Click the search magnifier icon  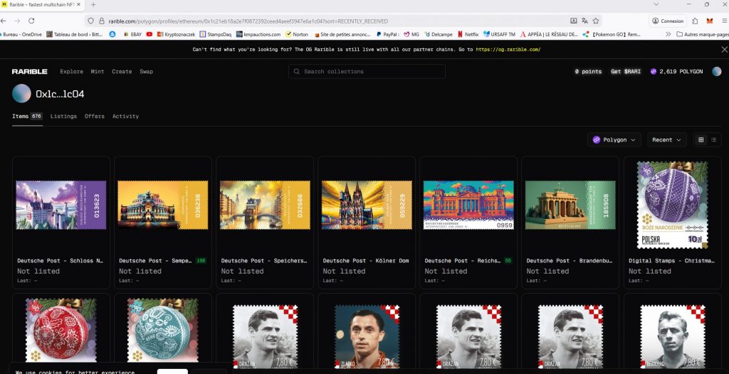[297, 72]
